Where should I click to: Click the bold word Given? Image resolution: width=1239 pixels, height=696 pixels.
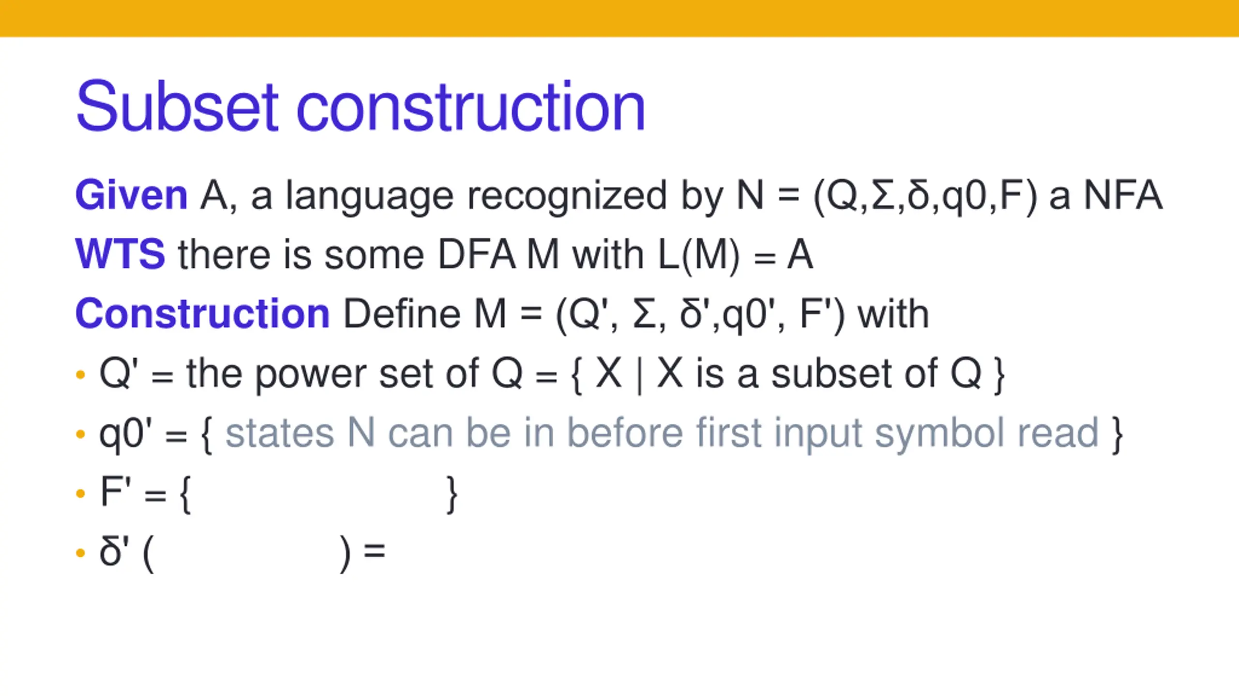[x=131, y=195]
